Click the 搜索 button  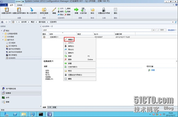coord(161,30)
